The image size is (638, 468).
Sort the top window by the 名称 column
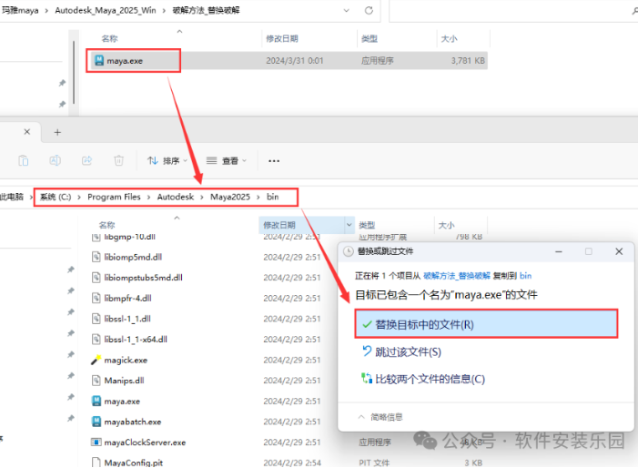109,38
